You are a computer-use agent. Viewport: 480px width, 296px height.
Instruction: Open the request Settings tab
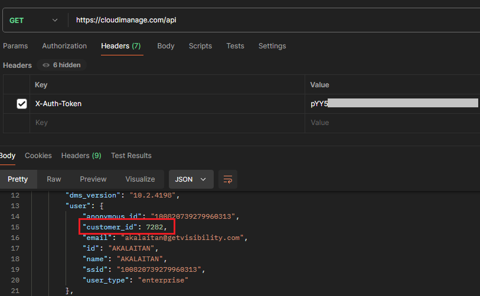coord(272,46)
